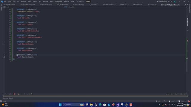The image size is (191, 107).
Task: Open the WINDOW menu
Action: pos(67,1)
